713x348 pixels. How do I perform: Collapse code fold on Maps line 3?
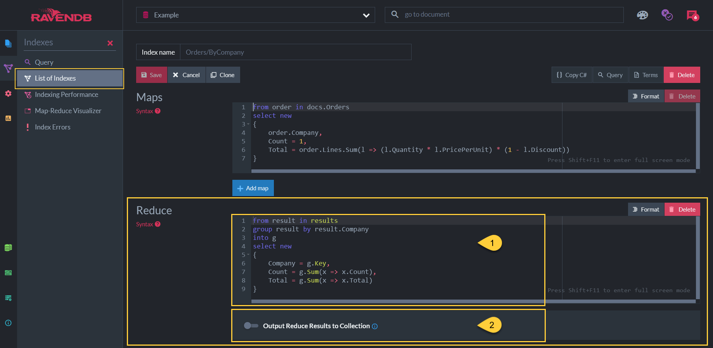pos(248,124)
